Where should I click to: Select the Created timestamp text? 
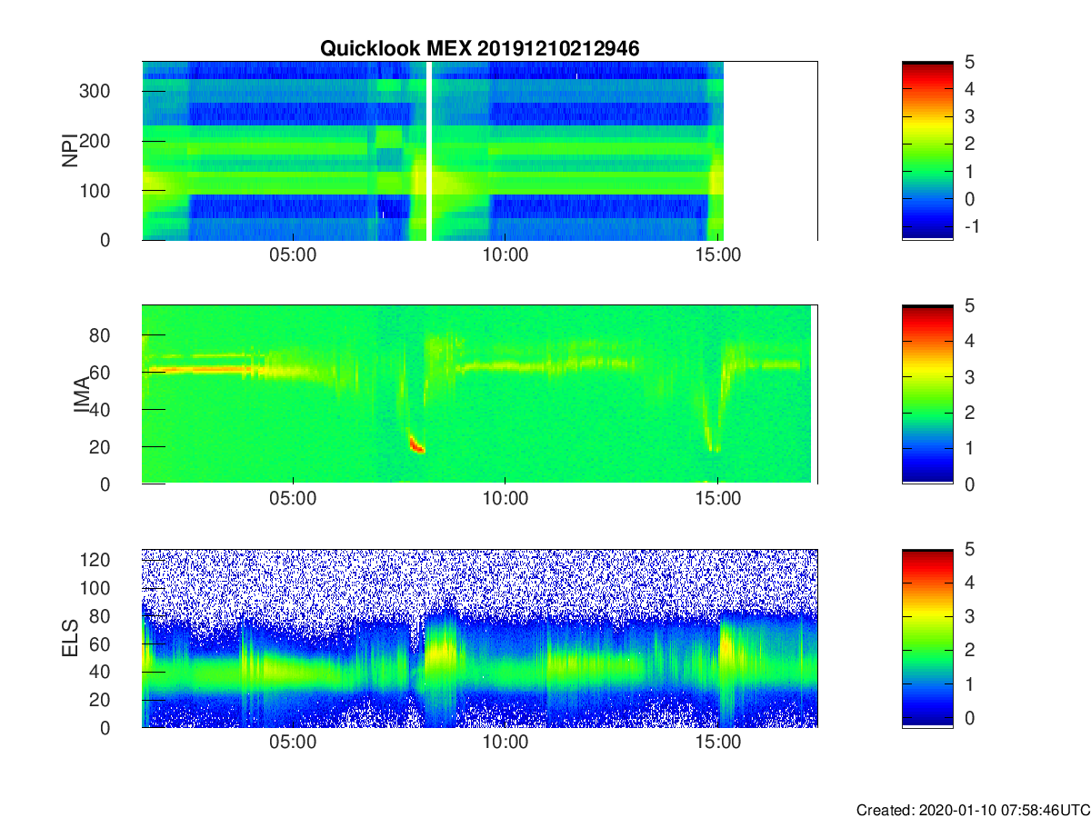point(972,809)
